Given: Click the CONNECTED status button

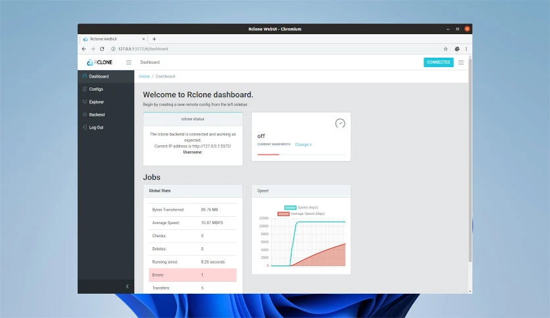Looking at the screenshot, I should [x=438, y=62].
